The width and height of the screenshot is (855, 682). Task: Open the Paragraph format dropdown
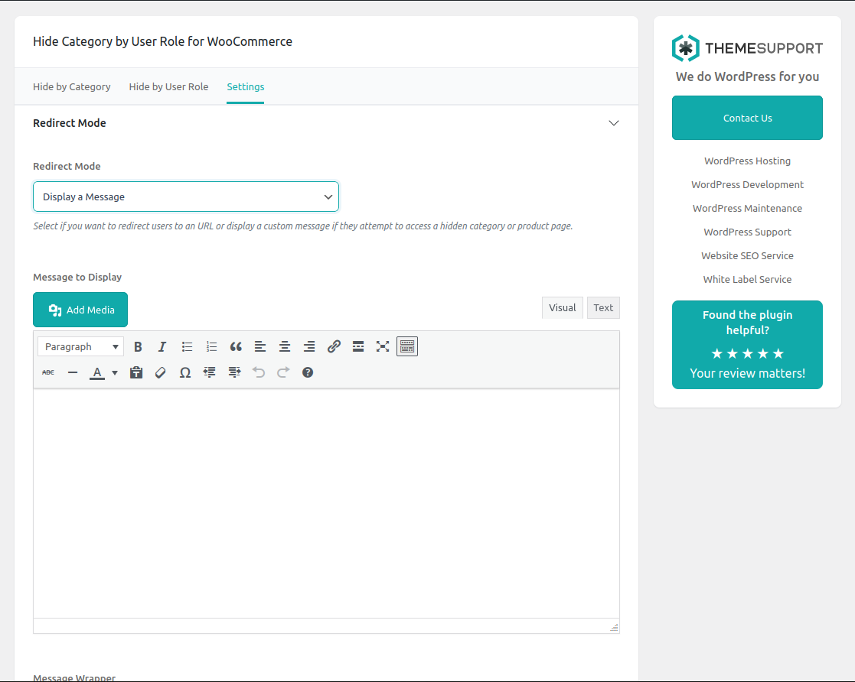coord(80,346)
